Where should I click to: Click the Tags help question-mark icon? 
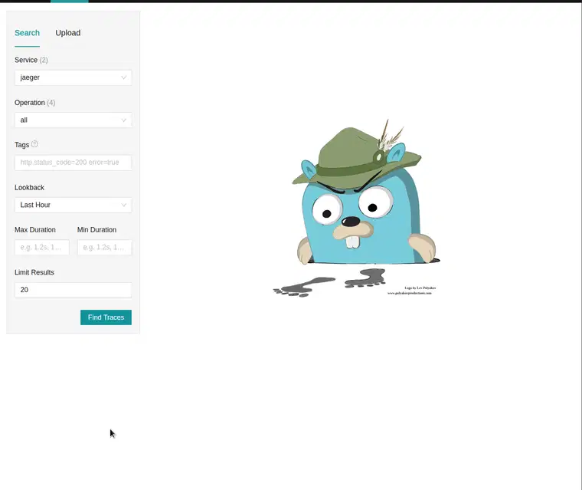click(x=34, y=144)
